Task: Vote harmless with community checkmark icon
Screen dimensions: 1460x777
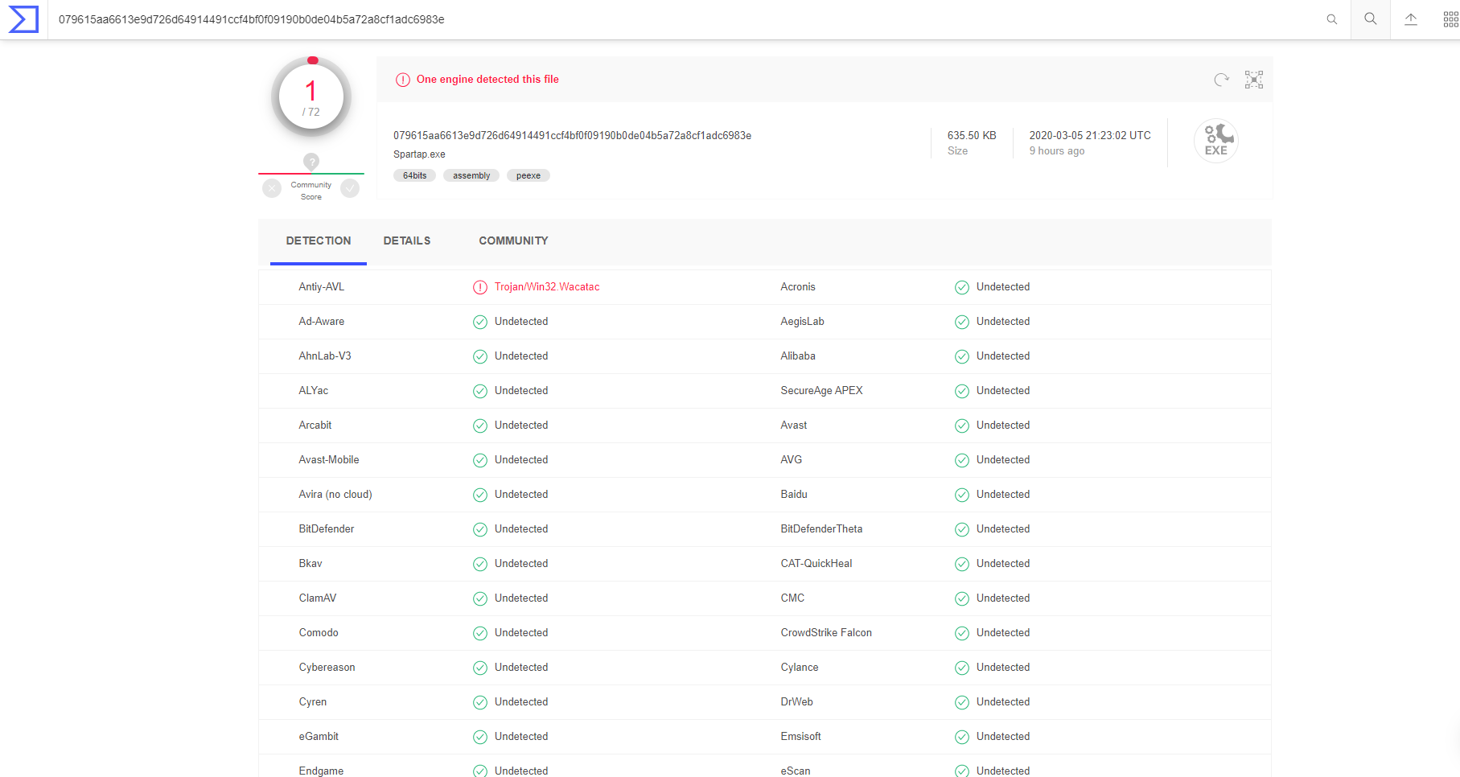Action: (x=350, y=188)
